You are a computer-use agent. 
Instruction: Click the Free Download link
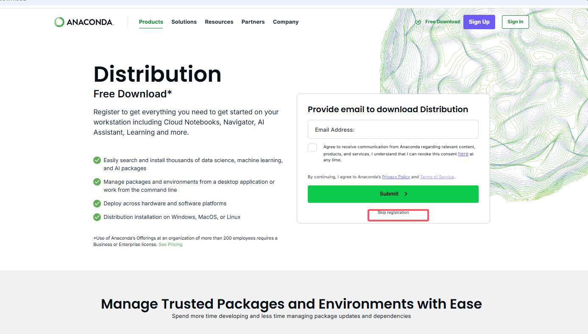(443, 22)
